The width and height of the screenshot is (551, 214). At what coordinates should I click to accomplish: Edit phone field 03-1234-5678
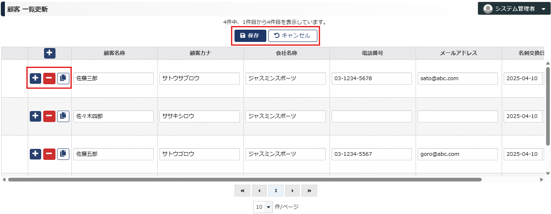[372, 79]
